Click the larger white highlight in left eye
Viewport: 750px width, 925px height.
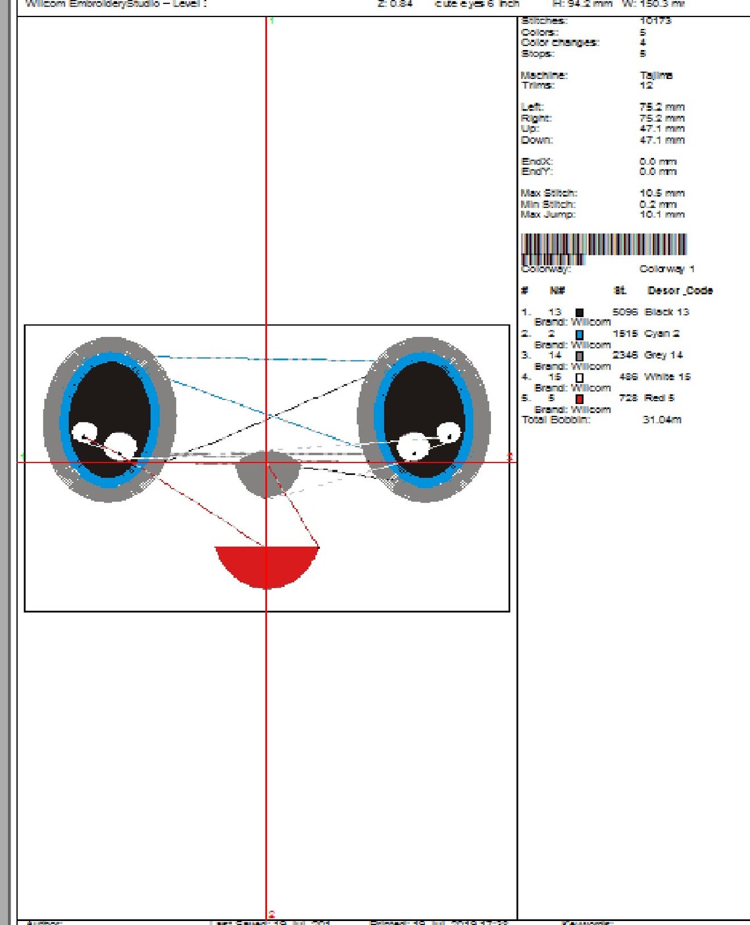point(122,445)
